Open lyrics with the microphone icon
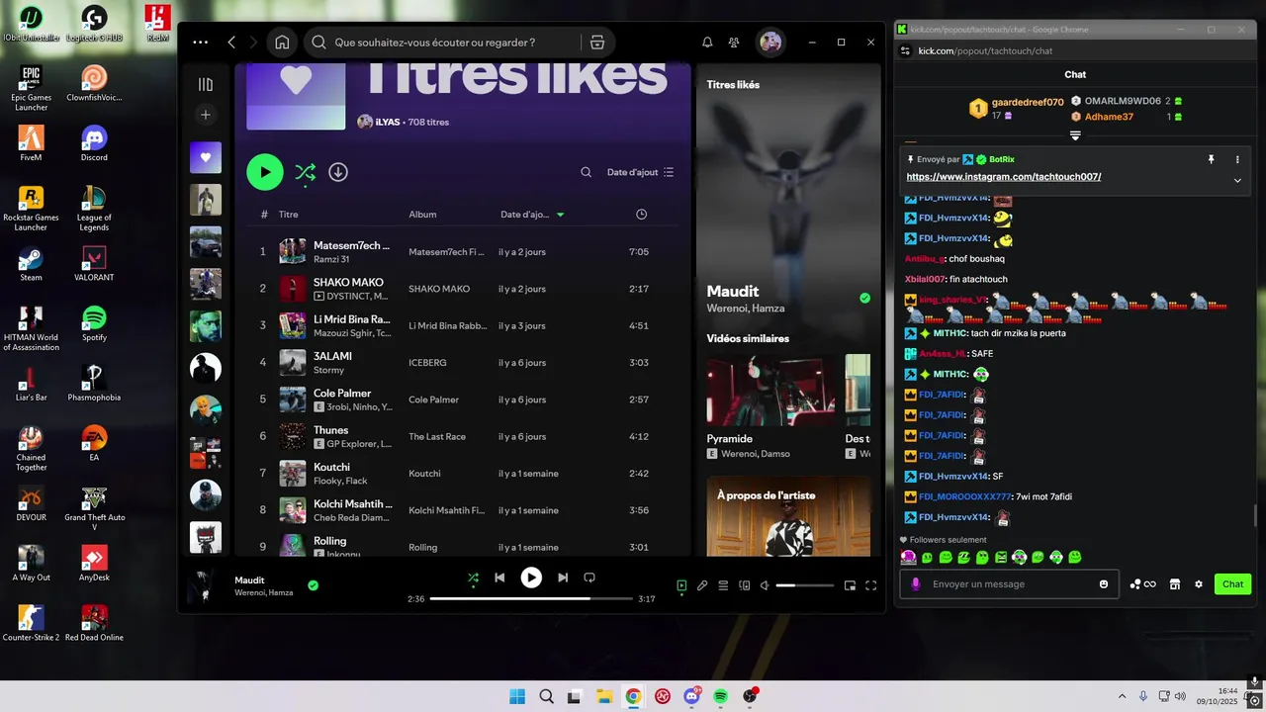This screenshot has width=1266, height=712. click(702, 585)
